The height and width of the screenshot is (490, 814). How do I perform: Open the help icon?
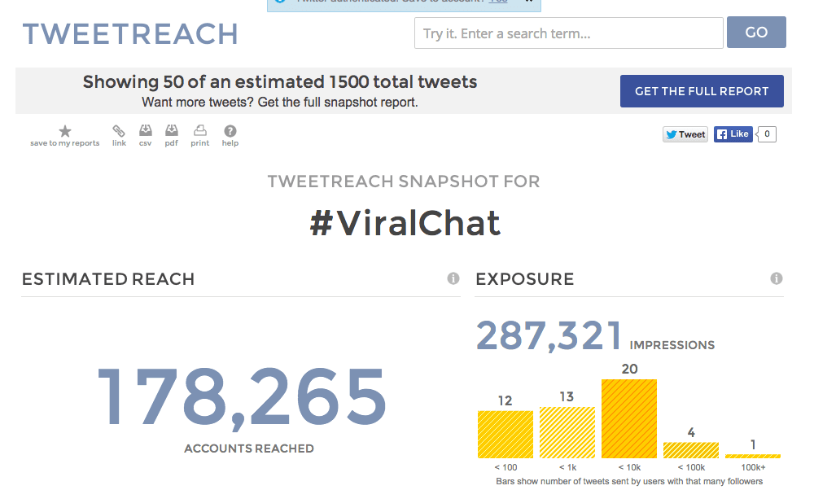coord(230,131)
